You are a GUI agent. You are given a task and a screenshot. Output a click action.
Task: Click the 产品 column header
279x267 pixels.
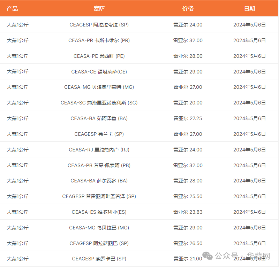[12, 8]
